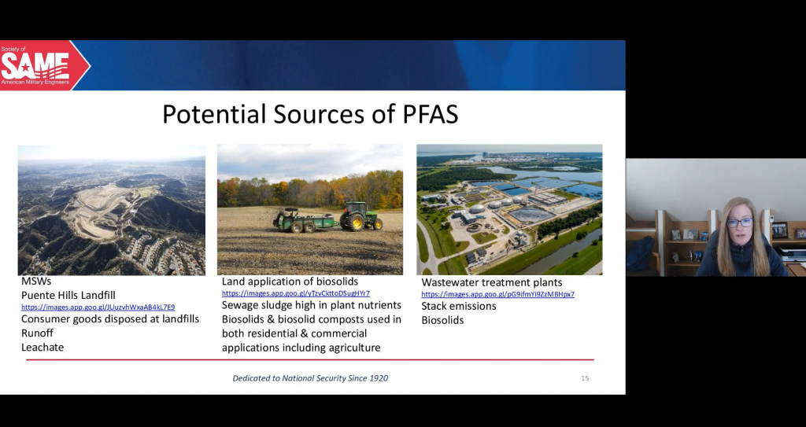Click the SAME society logo
The image size is (806, 427).
coord(38,65)
